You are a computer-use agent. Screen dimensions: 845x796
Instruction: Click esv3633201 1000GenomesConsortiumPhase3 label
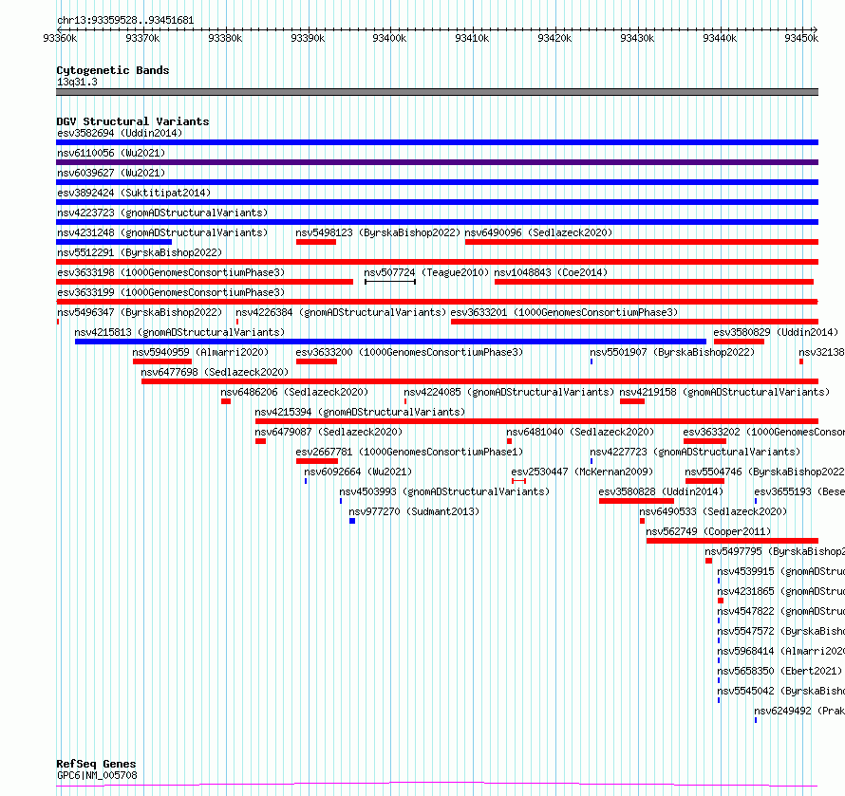(x=564, y=312)
